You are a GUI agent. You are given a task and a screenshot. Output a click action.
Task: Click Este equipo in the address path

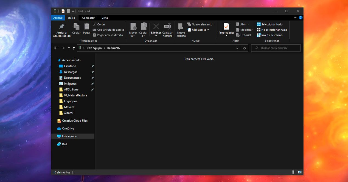tap(94, 48)
